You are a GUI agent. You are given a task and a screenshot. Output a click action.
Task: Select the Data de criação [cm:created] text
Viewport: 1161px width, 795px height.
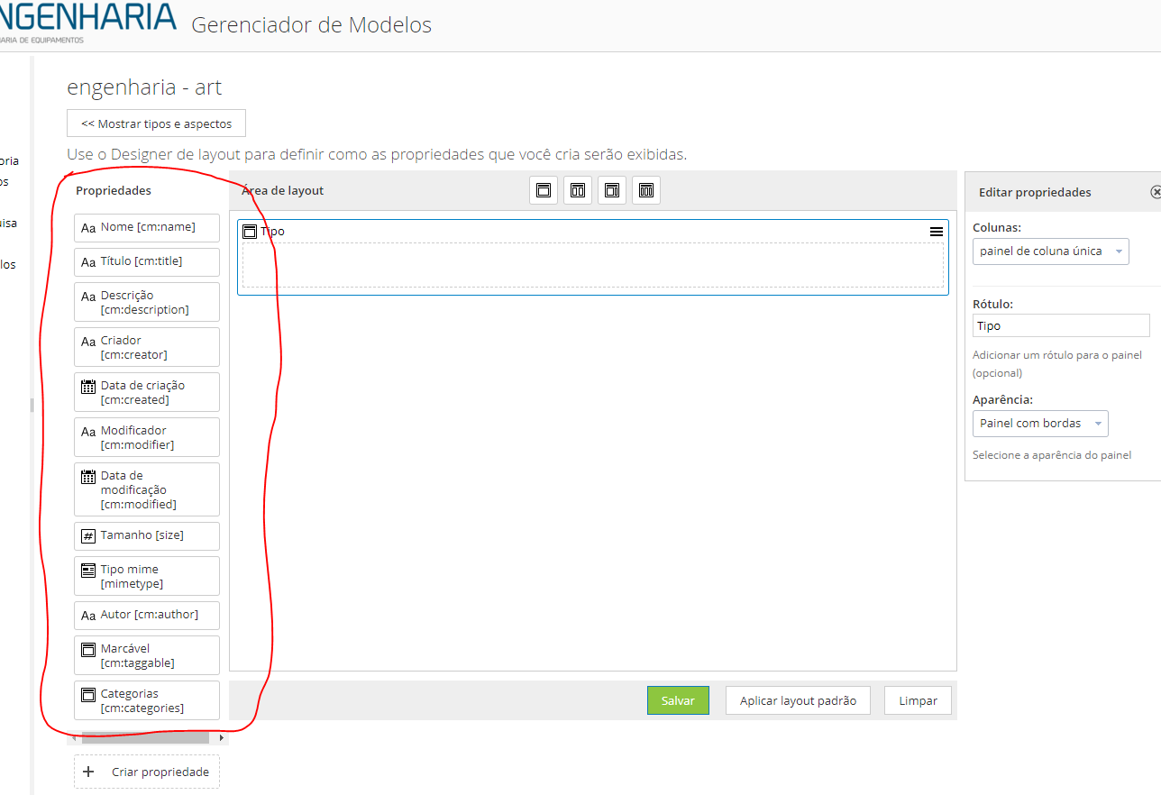click(142, 392)
